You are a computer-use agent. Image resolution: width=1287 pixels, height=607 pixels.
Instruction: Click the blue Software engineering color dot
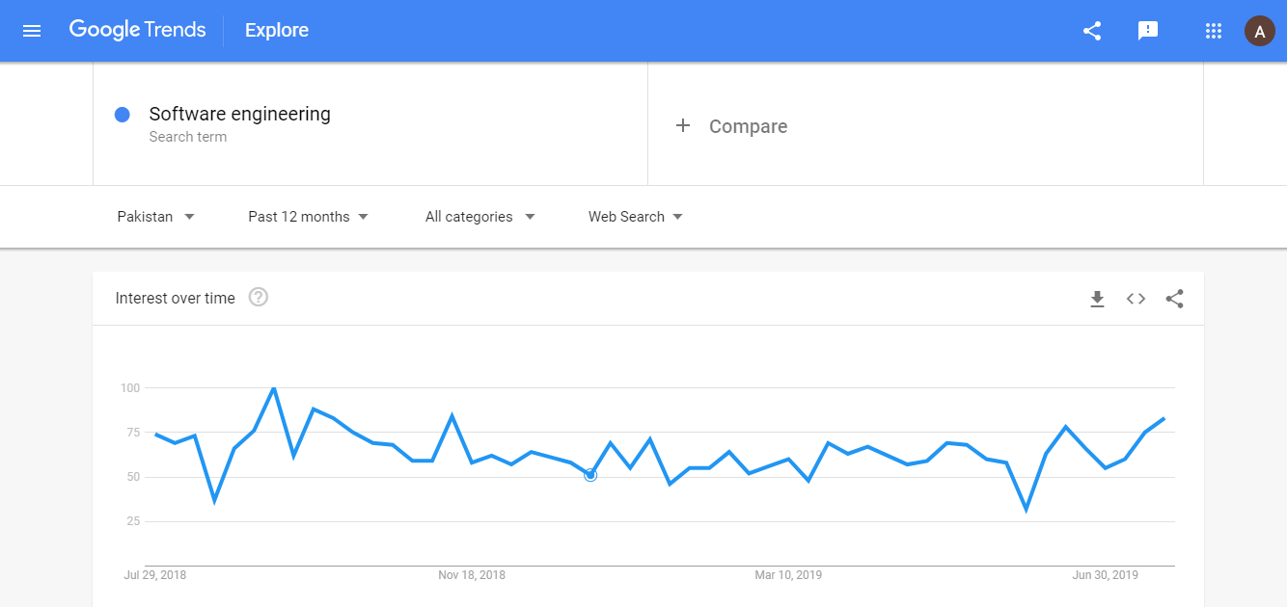(123, 115)
